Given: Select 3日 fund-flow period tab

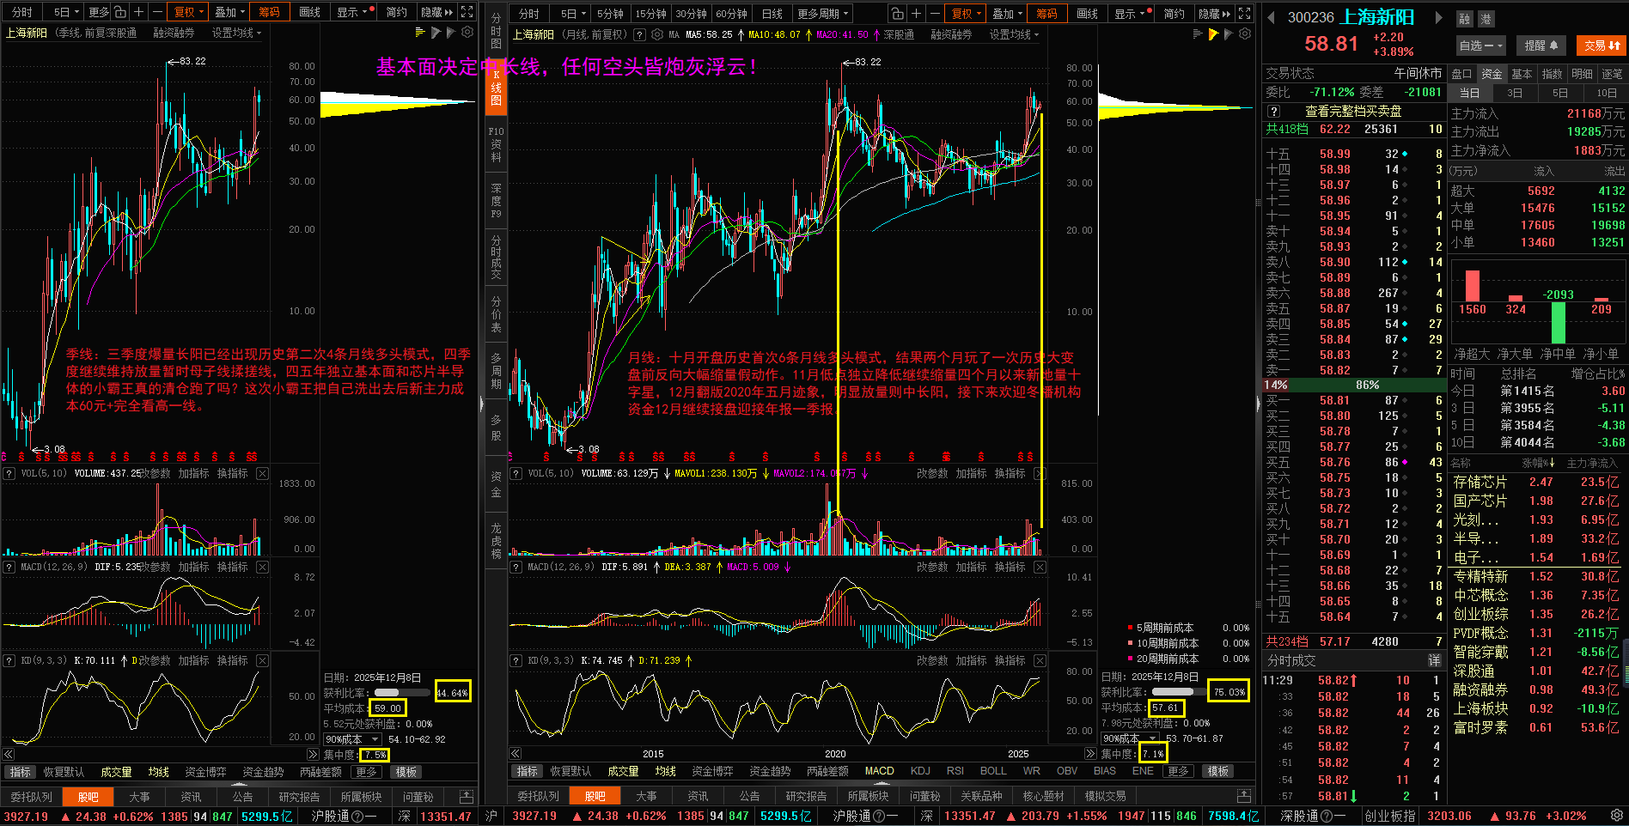Looking at the screenshot, I should coord(1515,93).
